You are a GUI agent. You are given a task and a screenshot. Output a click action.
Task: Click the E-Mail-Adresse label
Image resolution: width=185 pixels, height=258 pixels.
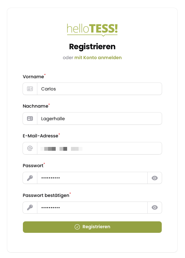tap(40, 136)
